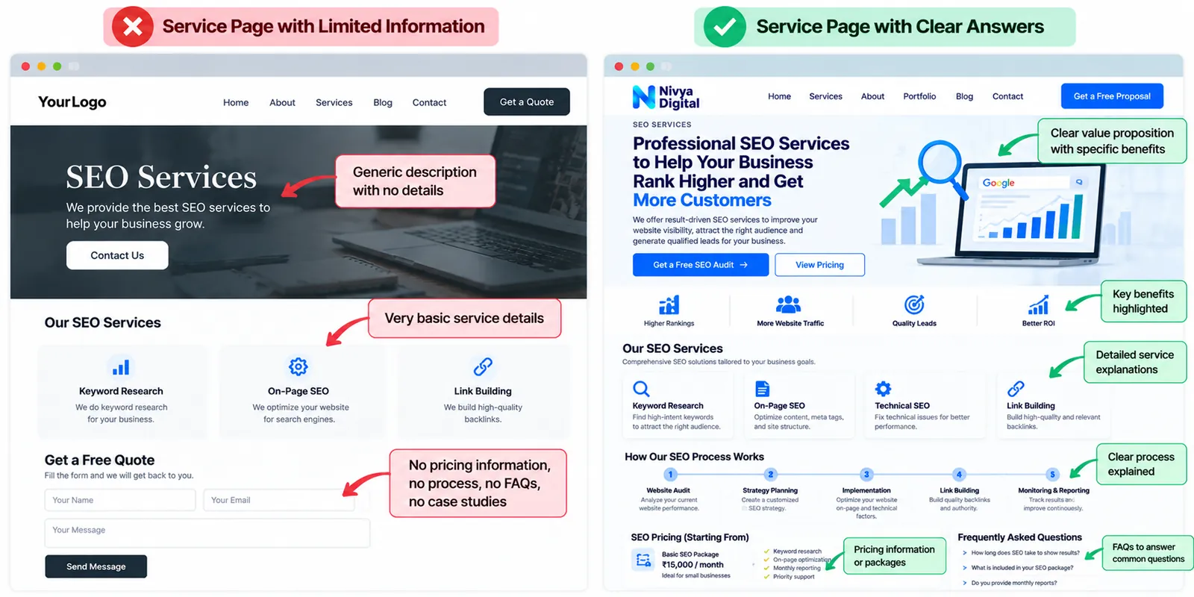Click the On-Page SEO gear icon in left page

click(298, 366)
